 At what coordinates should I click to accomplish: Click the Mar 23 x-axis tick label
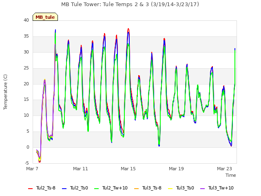pyautogui.click(x=224, y=169)
